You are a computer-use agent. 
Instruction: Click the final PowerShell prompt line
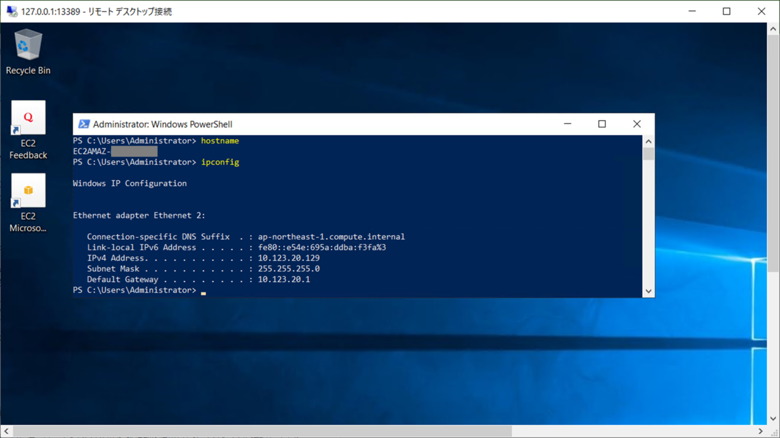tap(139, 290)
